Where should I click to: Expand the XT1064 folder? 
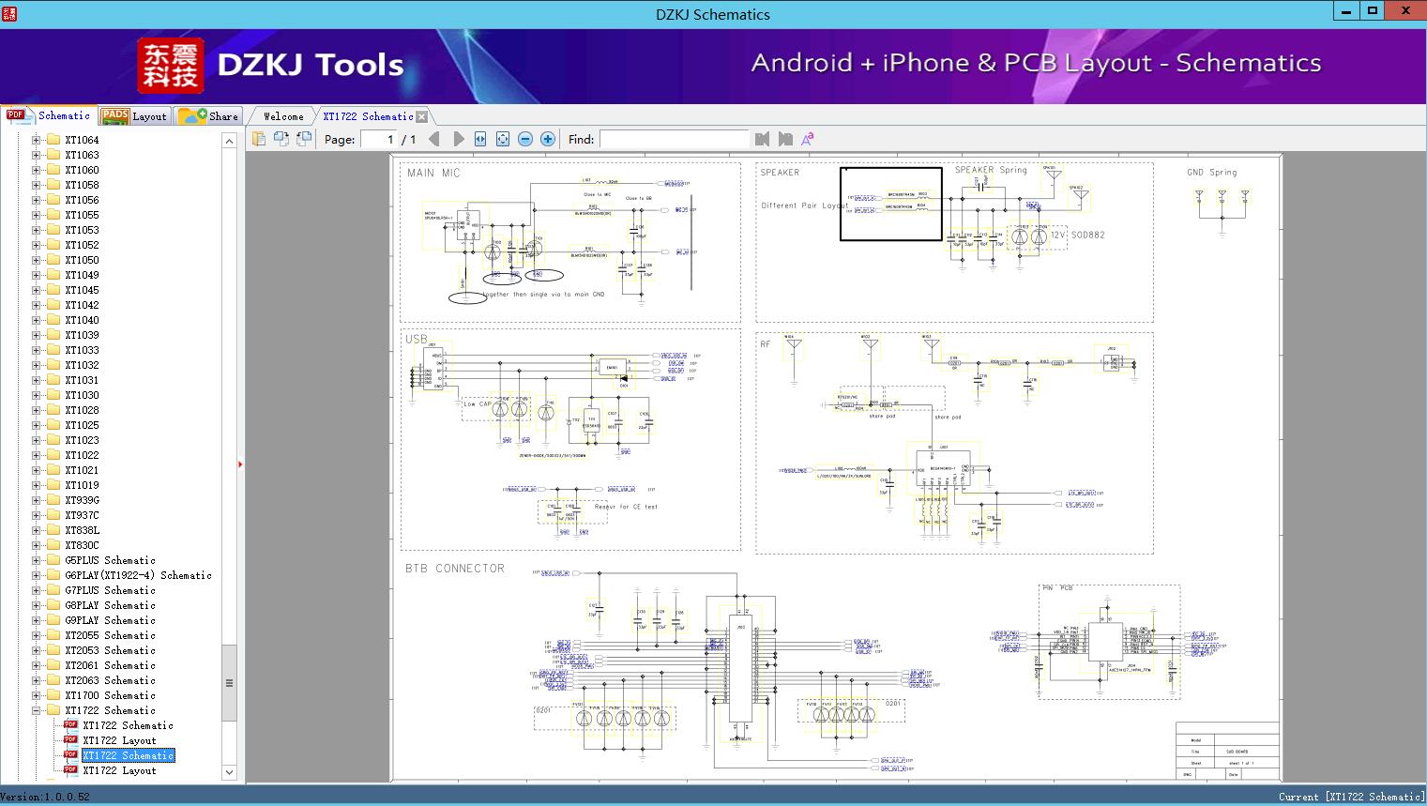point(37,140)
